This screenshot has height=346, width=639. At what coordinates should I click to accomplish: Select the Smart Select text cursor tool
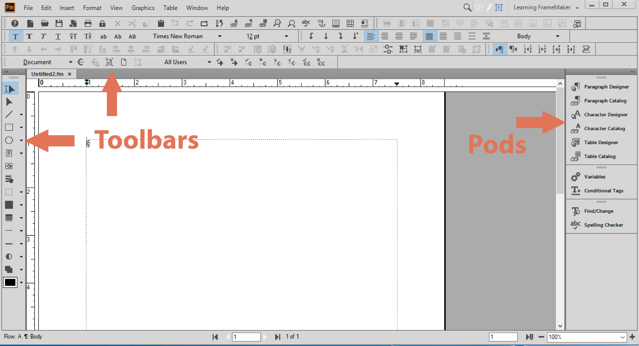(10, 89)
